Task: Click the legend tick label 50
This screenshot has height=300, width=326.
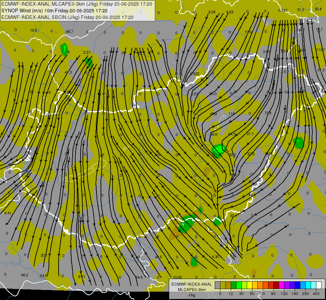Action: 252,294
